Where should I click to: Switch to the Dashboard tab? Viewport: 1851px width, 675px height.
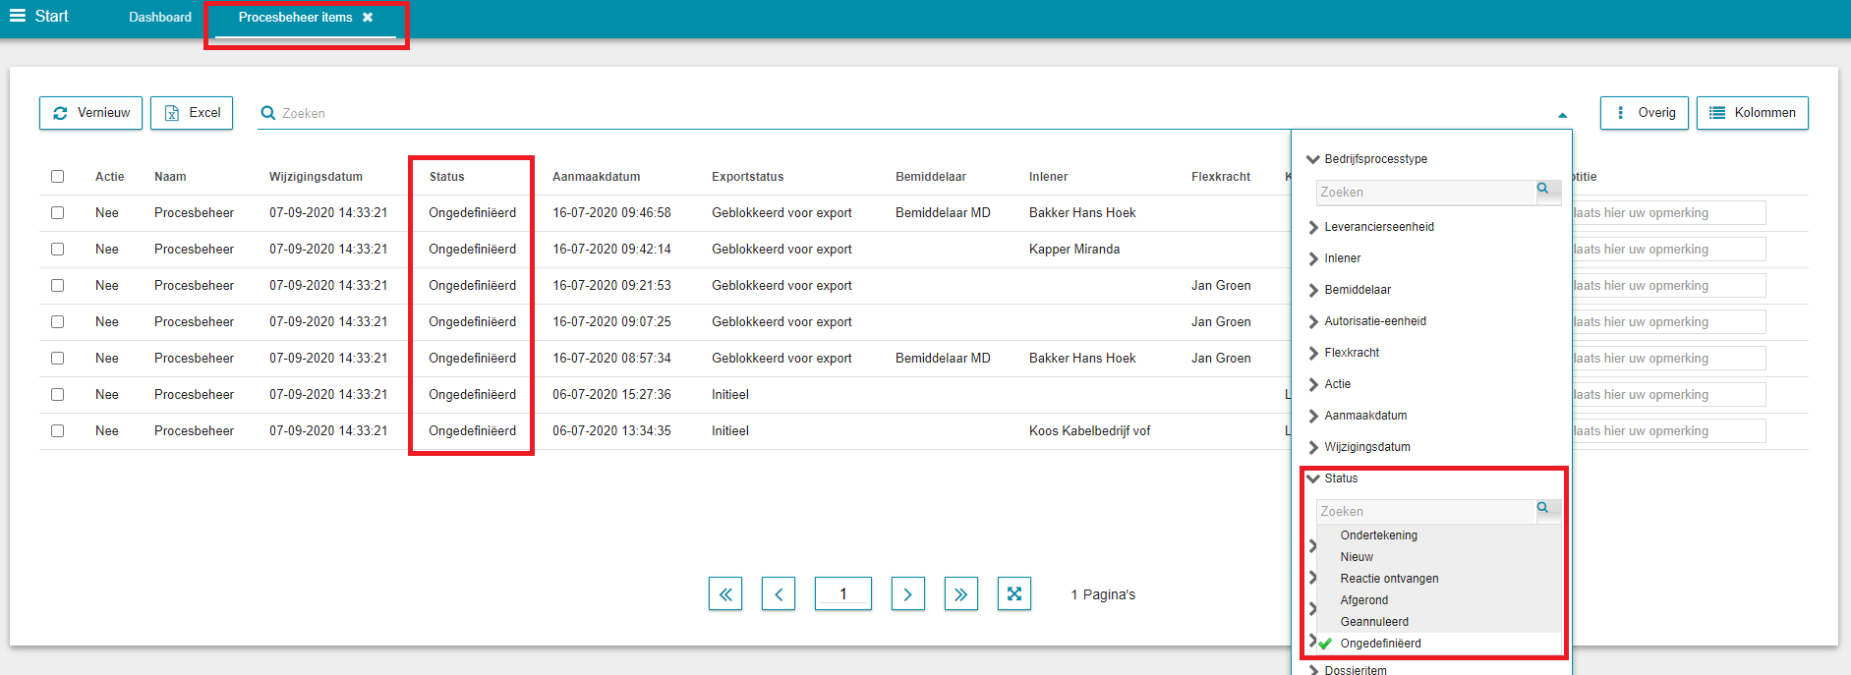[160, 18]
